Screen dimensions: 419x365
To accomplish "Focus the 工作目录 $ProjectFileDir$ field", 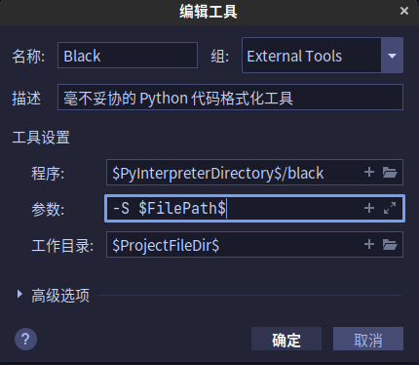I will point(234,245).
